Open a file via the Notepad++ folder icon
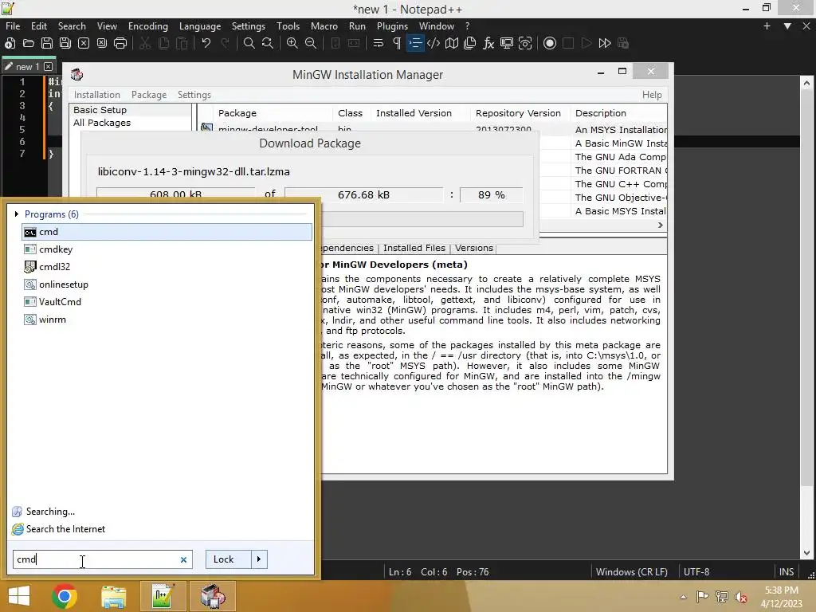The height and width of the screenshot is (612, 816). (x=29, y=43)
